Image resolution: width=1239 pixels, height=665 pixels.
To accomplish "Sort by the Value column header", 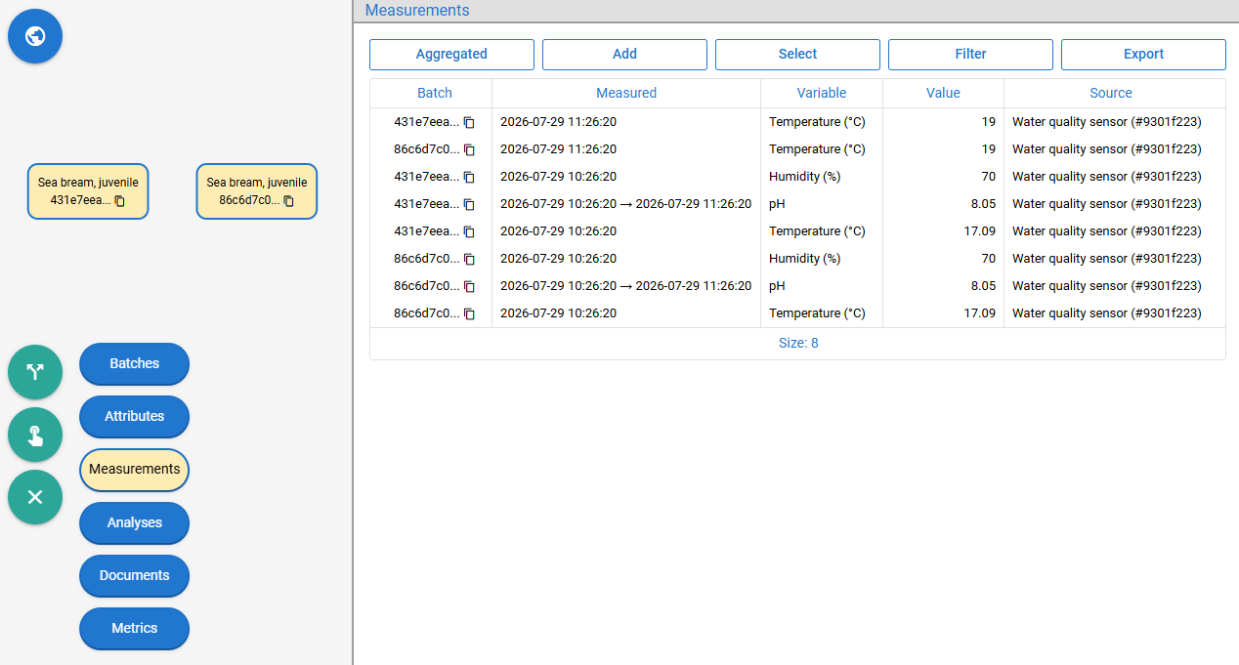I will click(943, 93).
